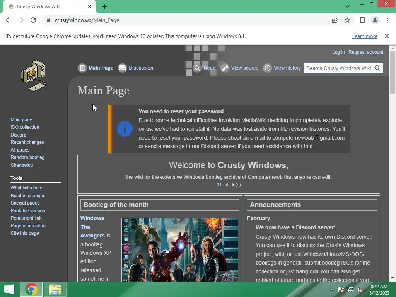Viewport: 396px width, 297px height.
Task: Open File Explorer from the taskbar
Action: 55,289
